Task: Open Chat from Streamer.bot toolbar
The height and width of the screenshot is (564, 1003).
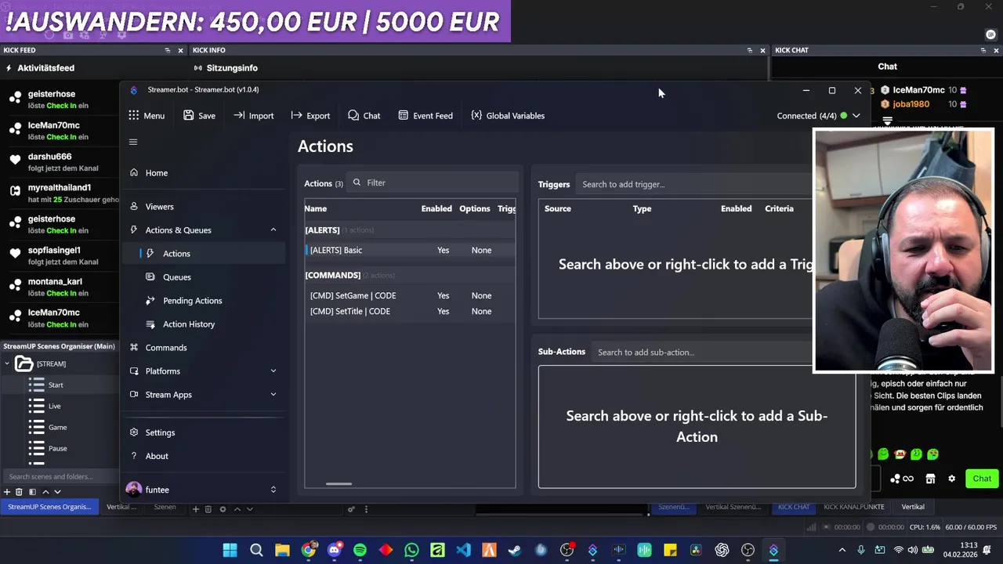Action: pyautogui.click(x=364, y=115)
